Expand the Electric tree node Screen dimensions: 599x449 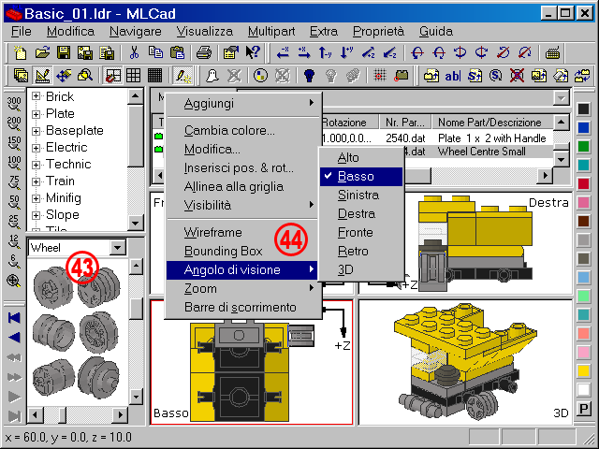(36, 148)
